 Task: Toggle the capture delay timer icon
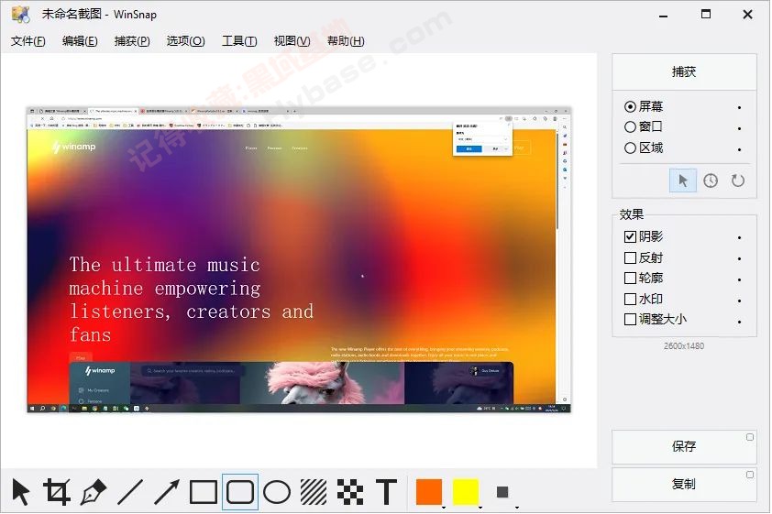pos(711,180)
